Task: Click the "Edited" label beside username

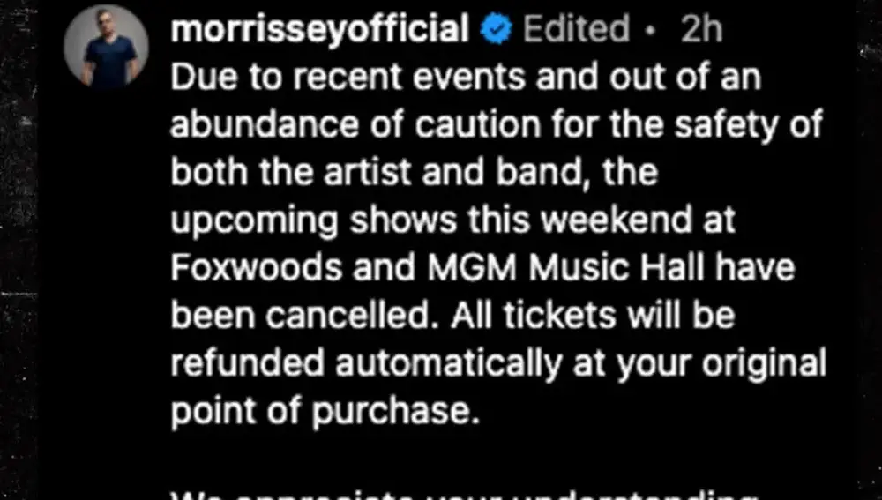Action: tap(576, 28)
